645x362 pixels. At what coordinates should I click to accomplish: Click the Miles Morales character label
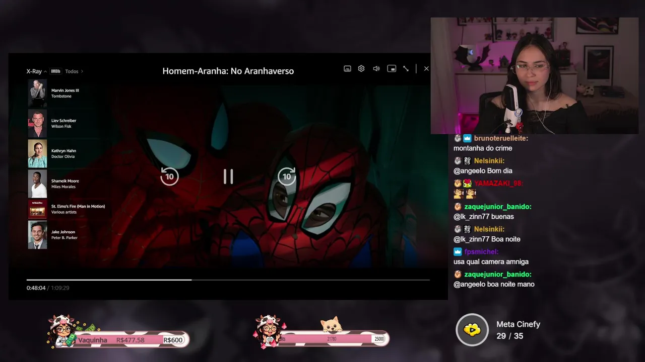(63, 187)
